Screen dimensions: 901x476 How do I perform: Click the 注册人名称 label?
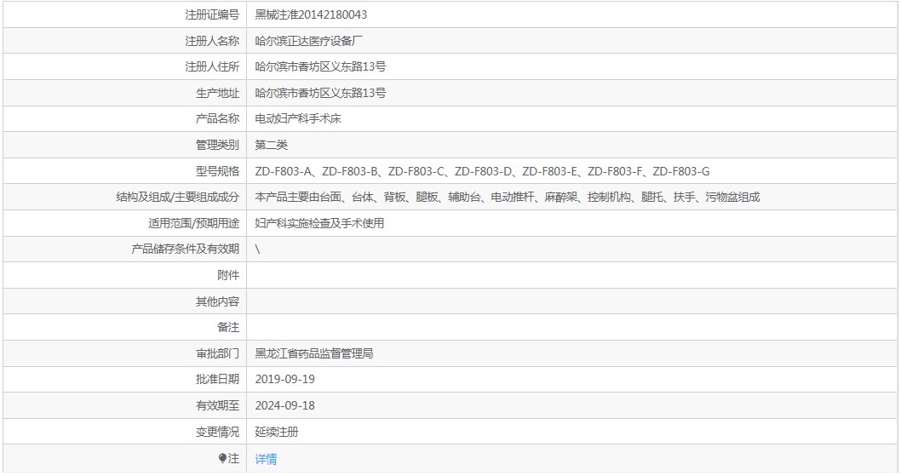point(212,41)
